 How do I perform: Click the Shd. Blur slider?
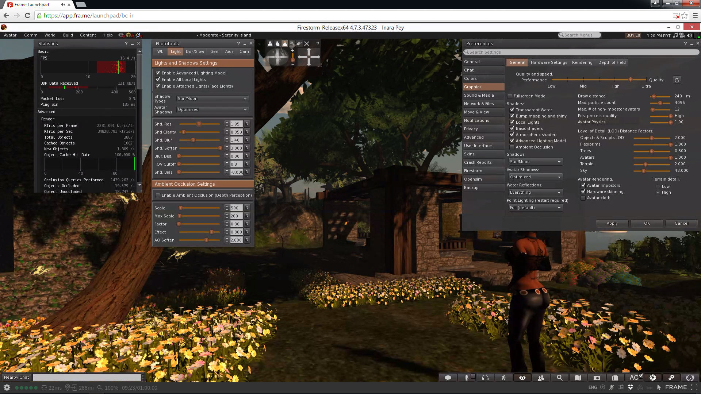click(x=200, y=140)
